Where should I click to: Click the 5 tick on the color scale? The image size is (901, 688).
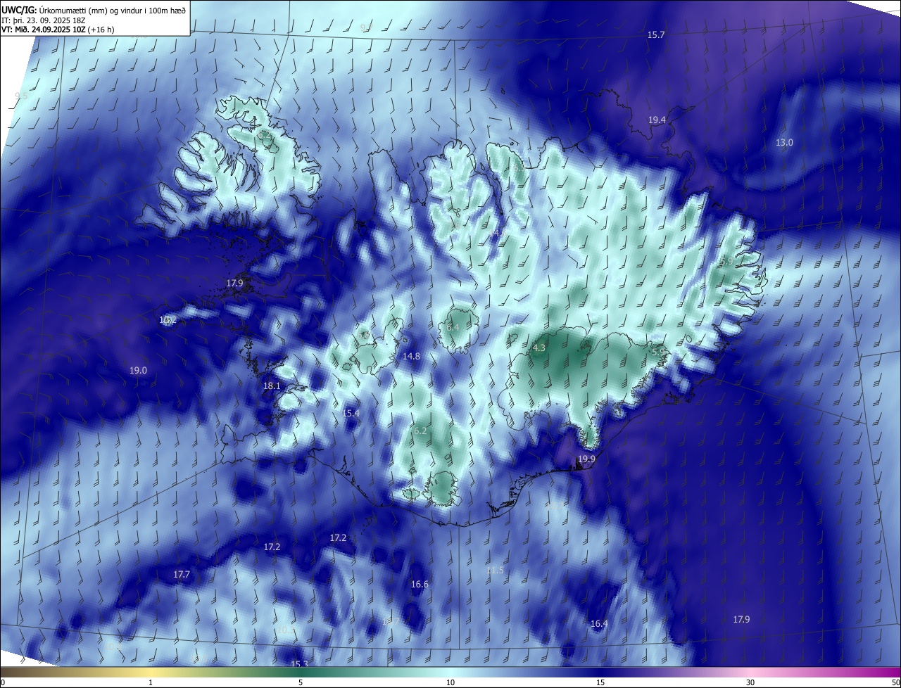pos(301,682)
